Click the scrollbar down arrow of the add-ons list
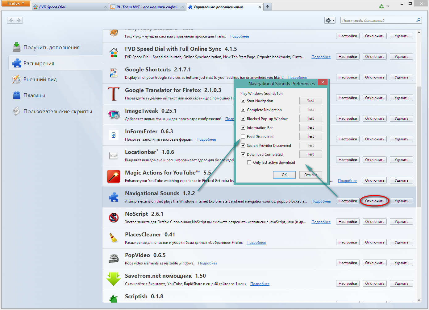The width and height of the screenshot is (429, 310). pyautogui.click(x=419, y=300)
